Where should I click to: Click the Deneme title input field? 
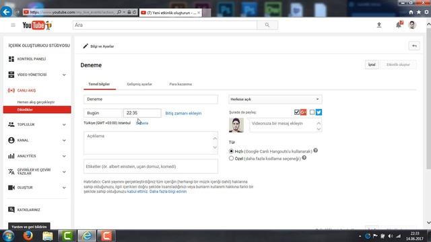(x=151, y=99)
